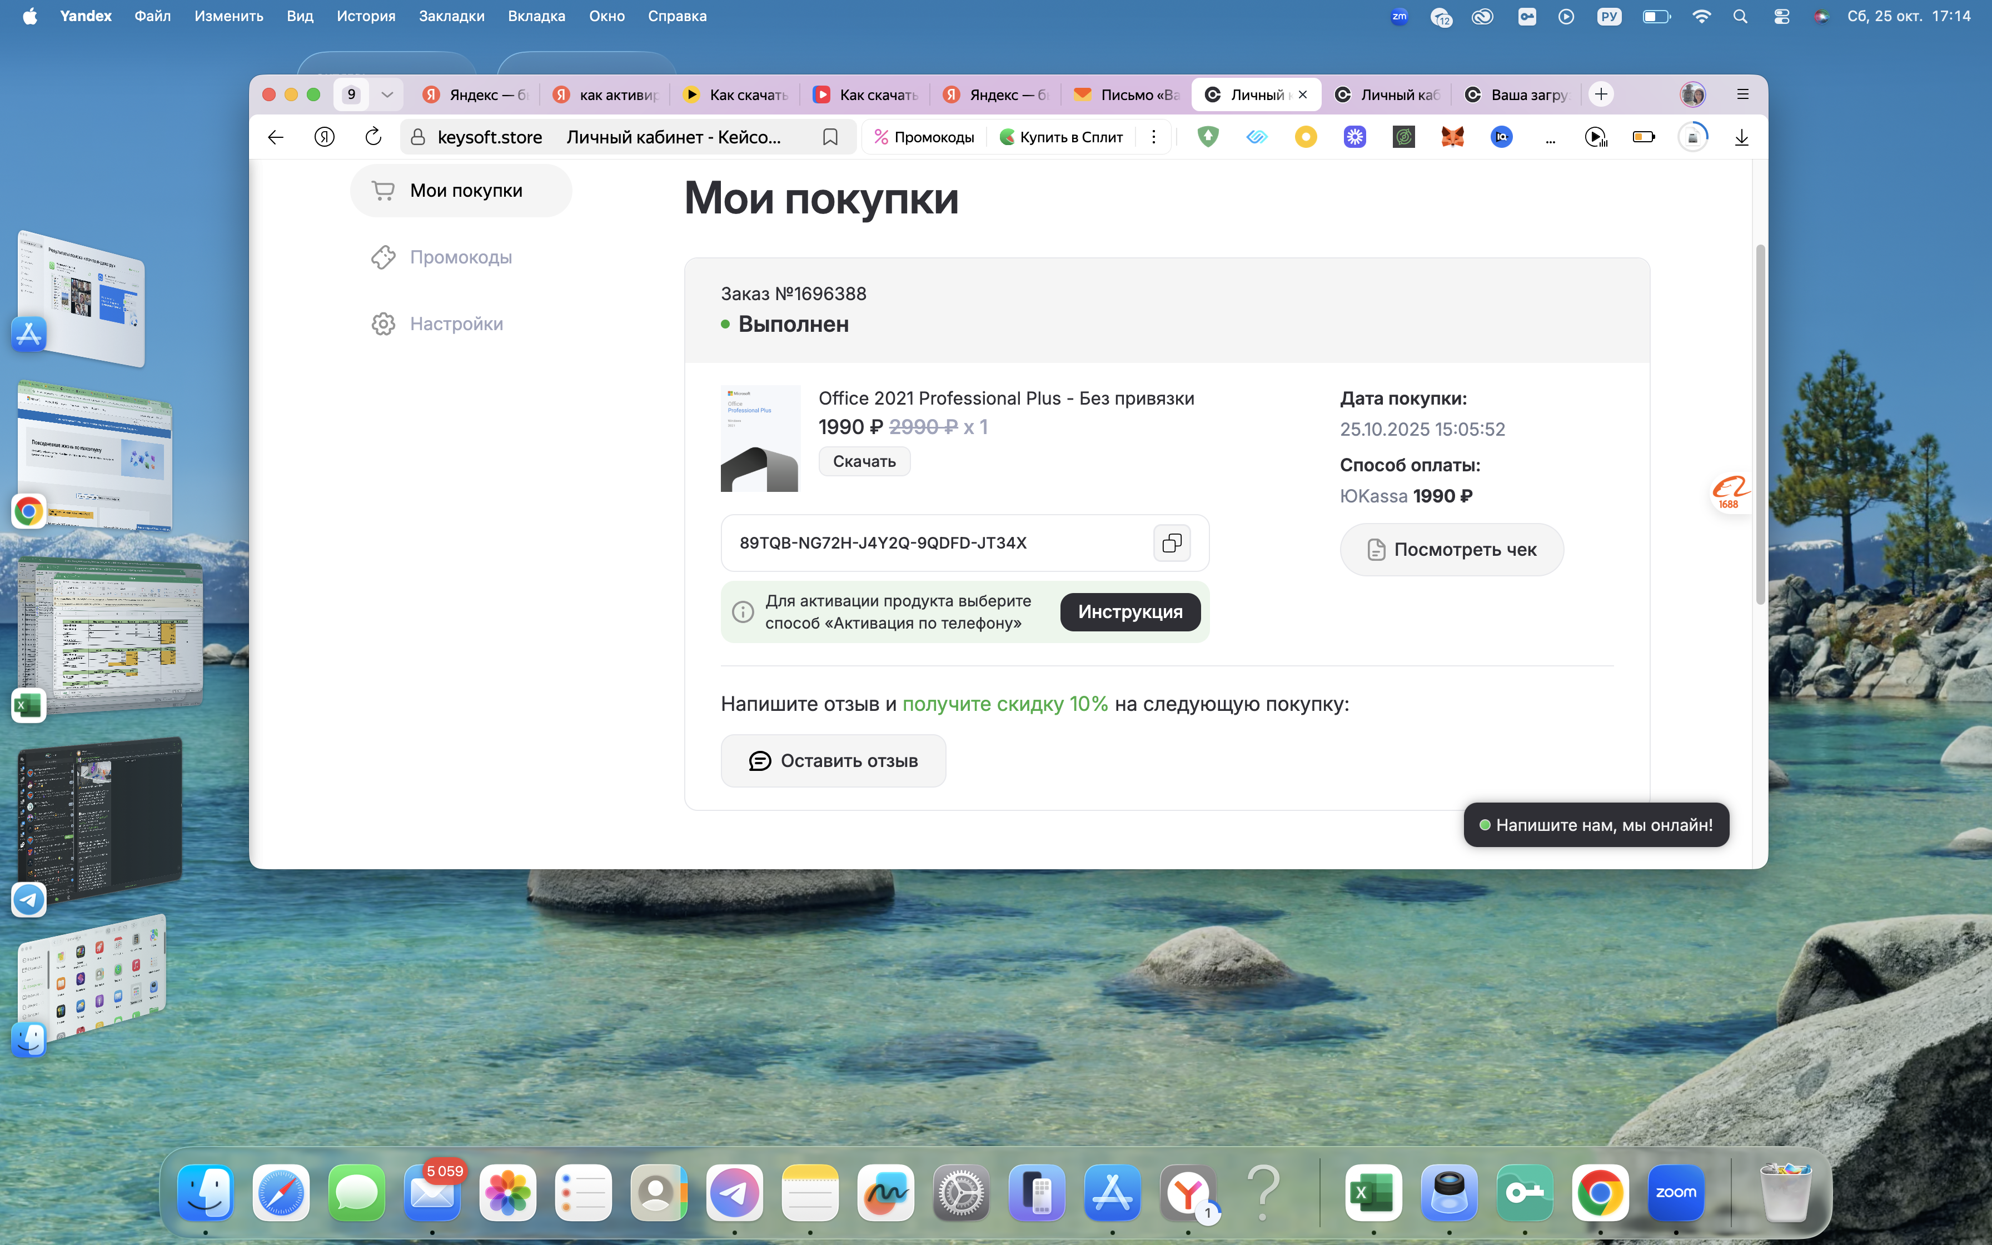Copy the product key with copy icon
The image size is (1992, 1245).
coord(1171,542)
